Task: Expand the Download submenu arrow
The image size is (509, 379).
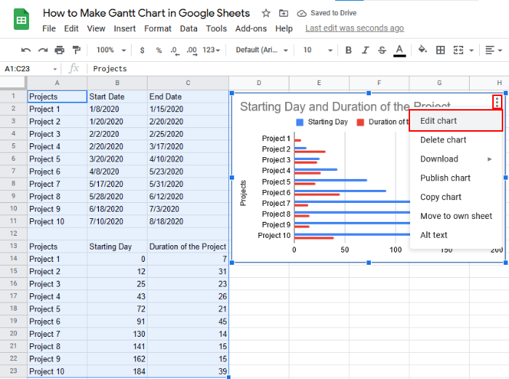Action: tap(489, 159)
